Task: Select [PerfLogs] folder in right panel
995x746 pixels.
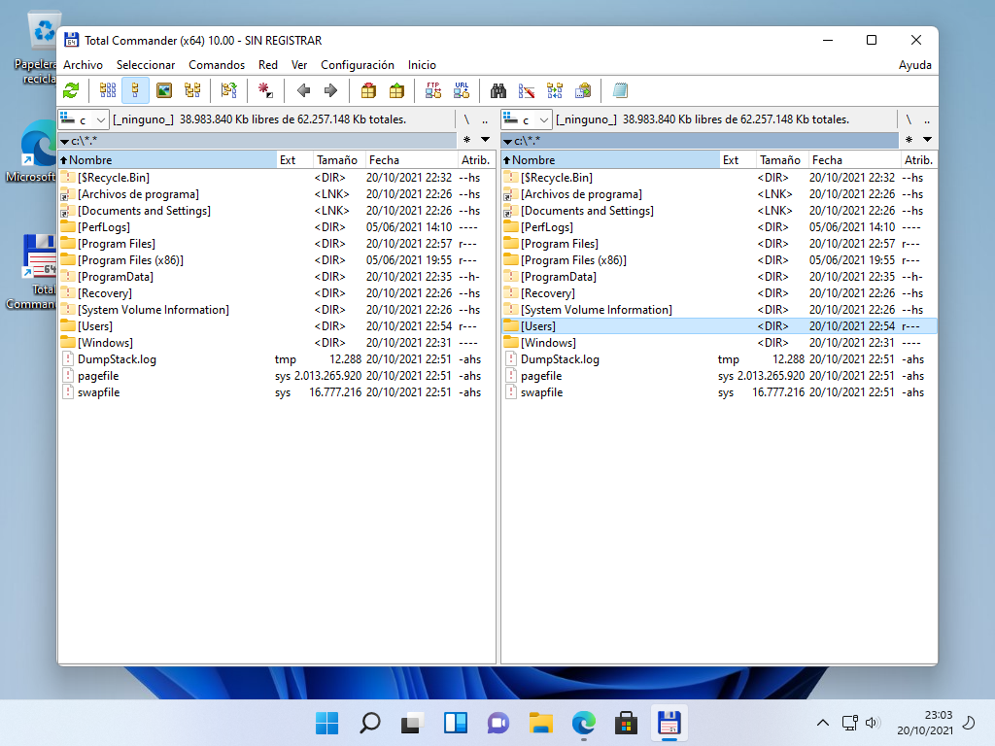Action: click(719, 227)
